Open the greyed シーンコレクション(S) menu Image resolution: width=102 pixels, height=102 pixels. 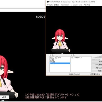[x=76, y=5]
